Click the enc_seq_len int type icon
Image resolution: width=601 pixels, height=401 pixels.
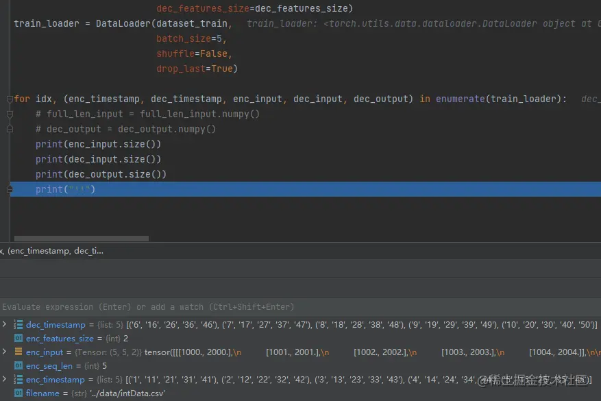18,366
